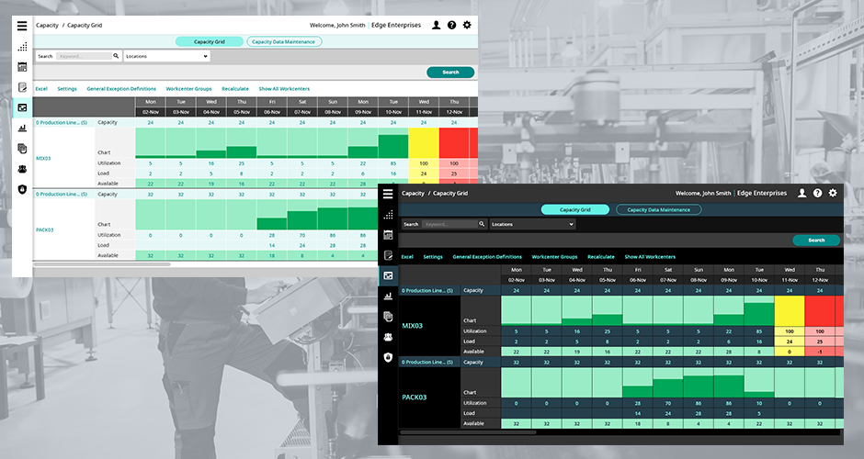Expand Locations dropdown in dark-theme window

coord(532,224)
